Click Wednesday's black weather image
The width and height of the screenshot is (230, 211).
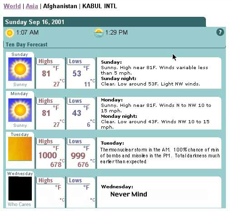(x=20, y=188)
